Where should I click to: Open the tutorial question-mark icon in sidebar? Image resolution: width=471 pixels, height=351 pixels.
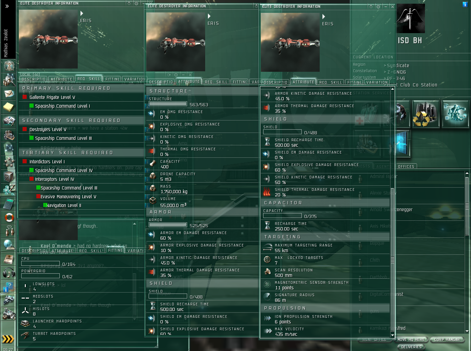tap(9, 287)
